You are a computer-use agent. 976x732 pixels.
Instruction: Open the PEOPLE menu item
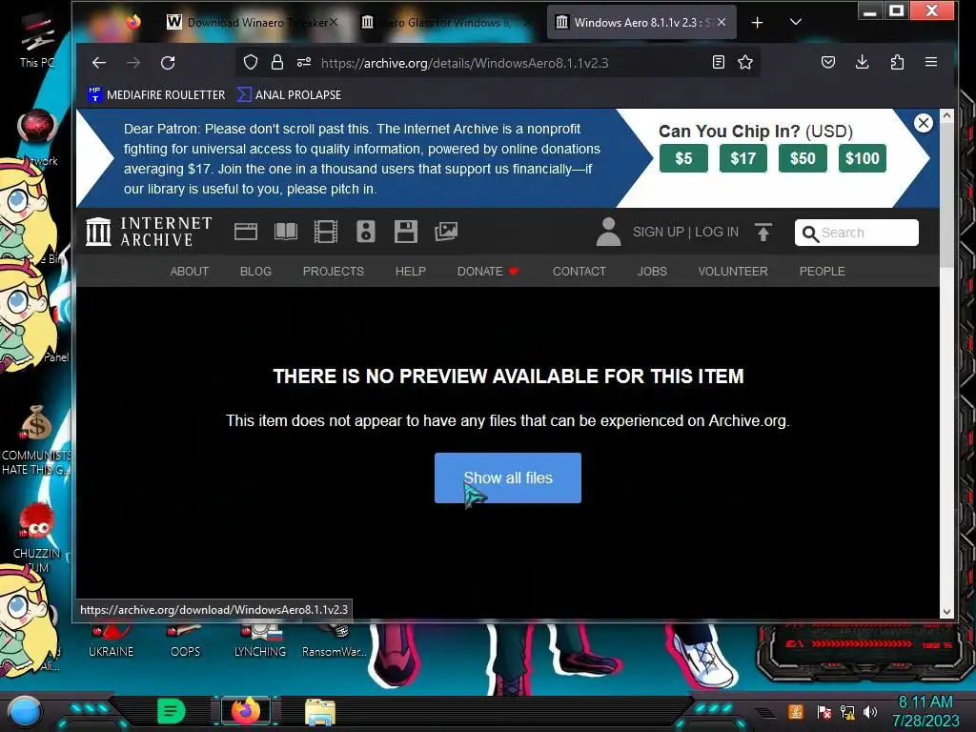point(823,272)
